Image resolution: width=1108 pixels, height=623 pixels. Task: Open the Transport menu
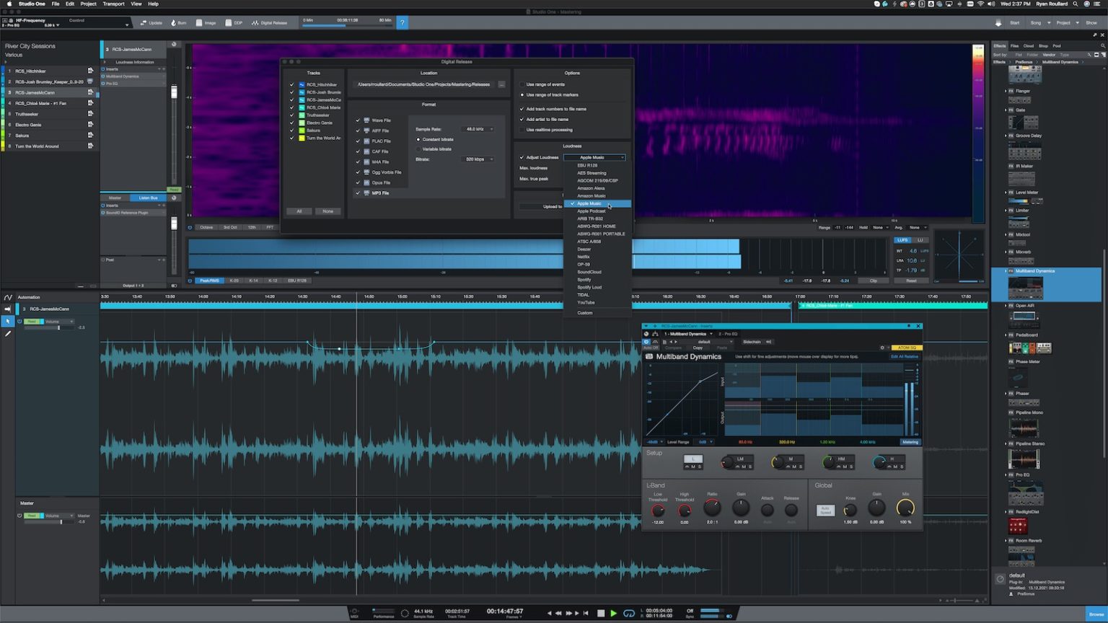pyautogui.click(x=113, y=4)
